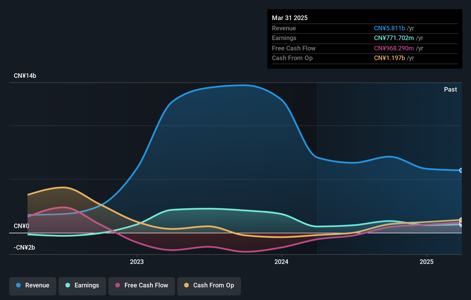Viewport: 471px width, 300px height.
Task: Select the Revenue endpoint marker on chart
Action: pyautogui.click(x=461, y=170)
